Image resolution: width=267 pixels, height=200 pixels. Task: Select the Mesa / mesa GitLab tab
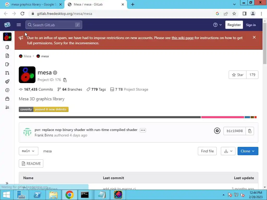[x=95, y=4]
